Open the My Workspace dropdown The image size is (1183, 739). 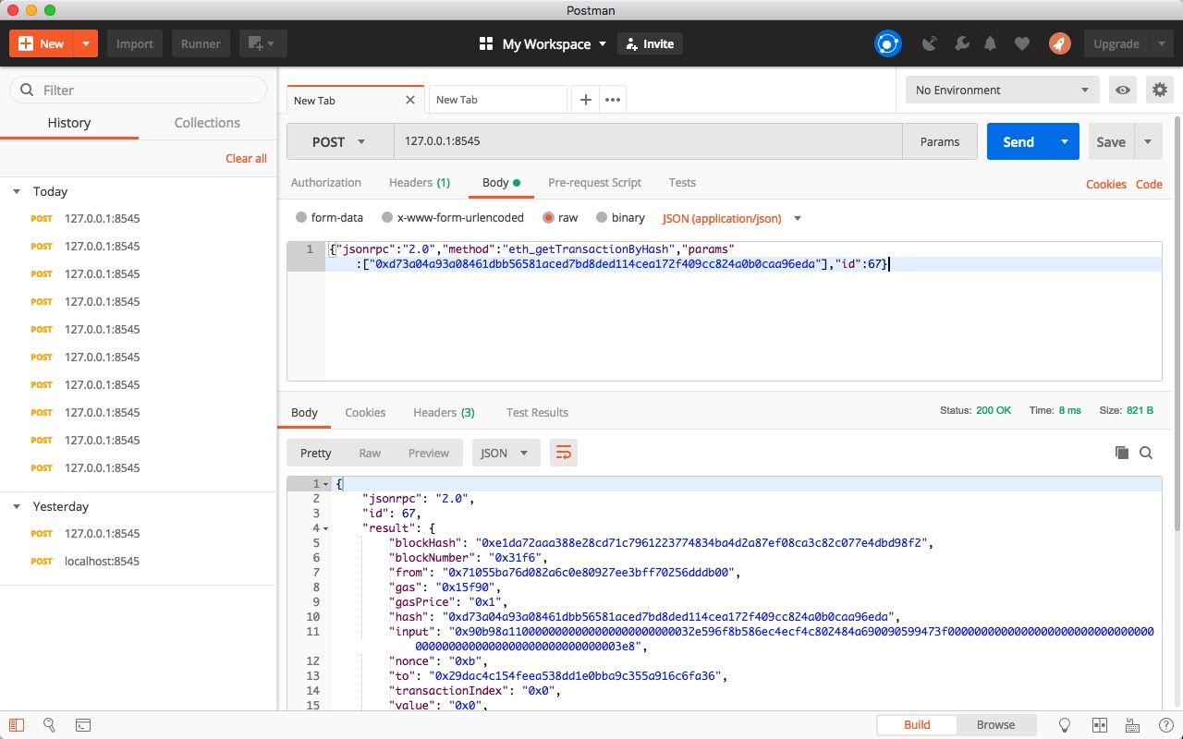543,43
